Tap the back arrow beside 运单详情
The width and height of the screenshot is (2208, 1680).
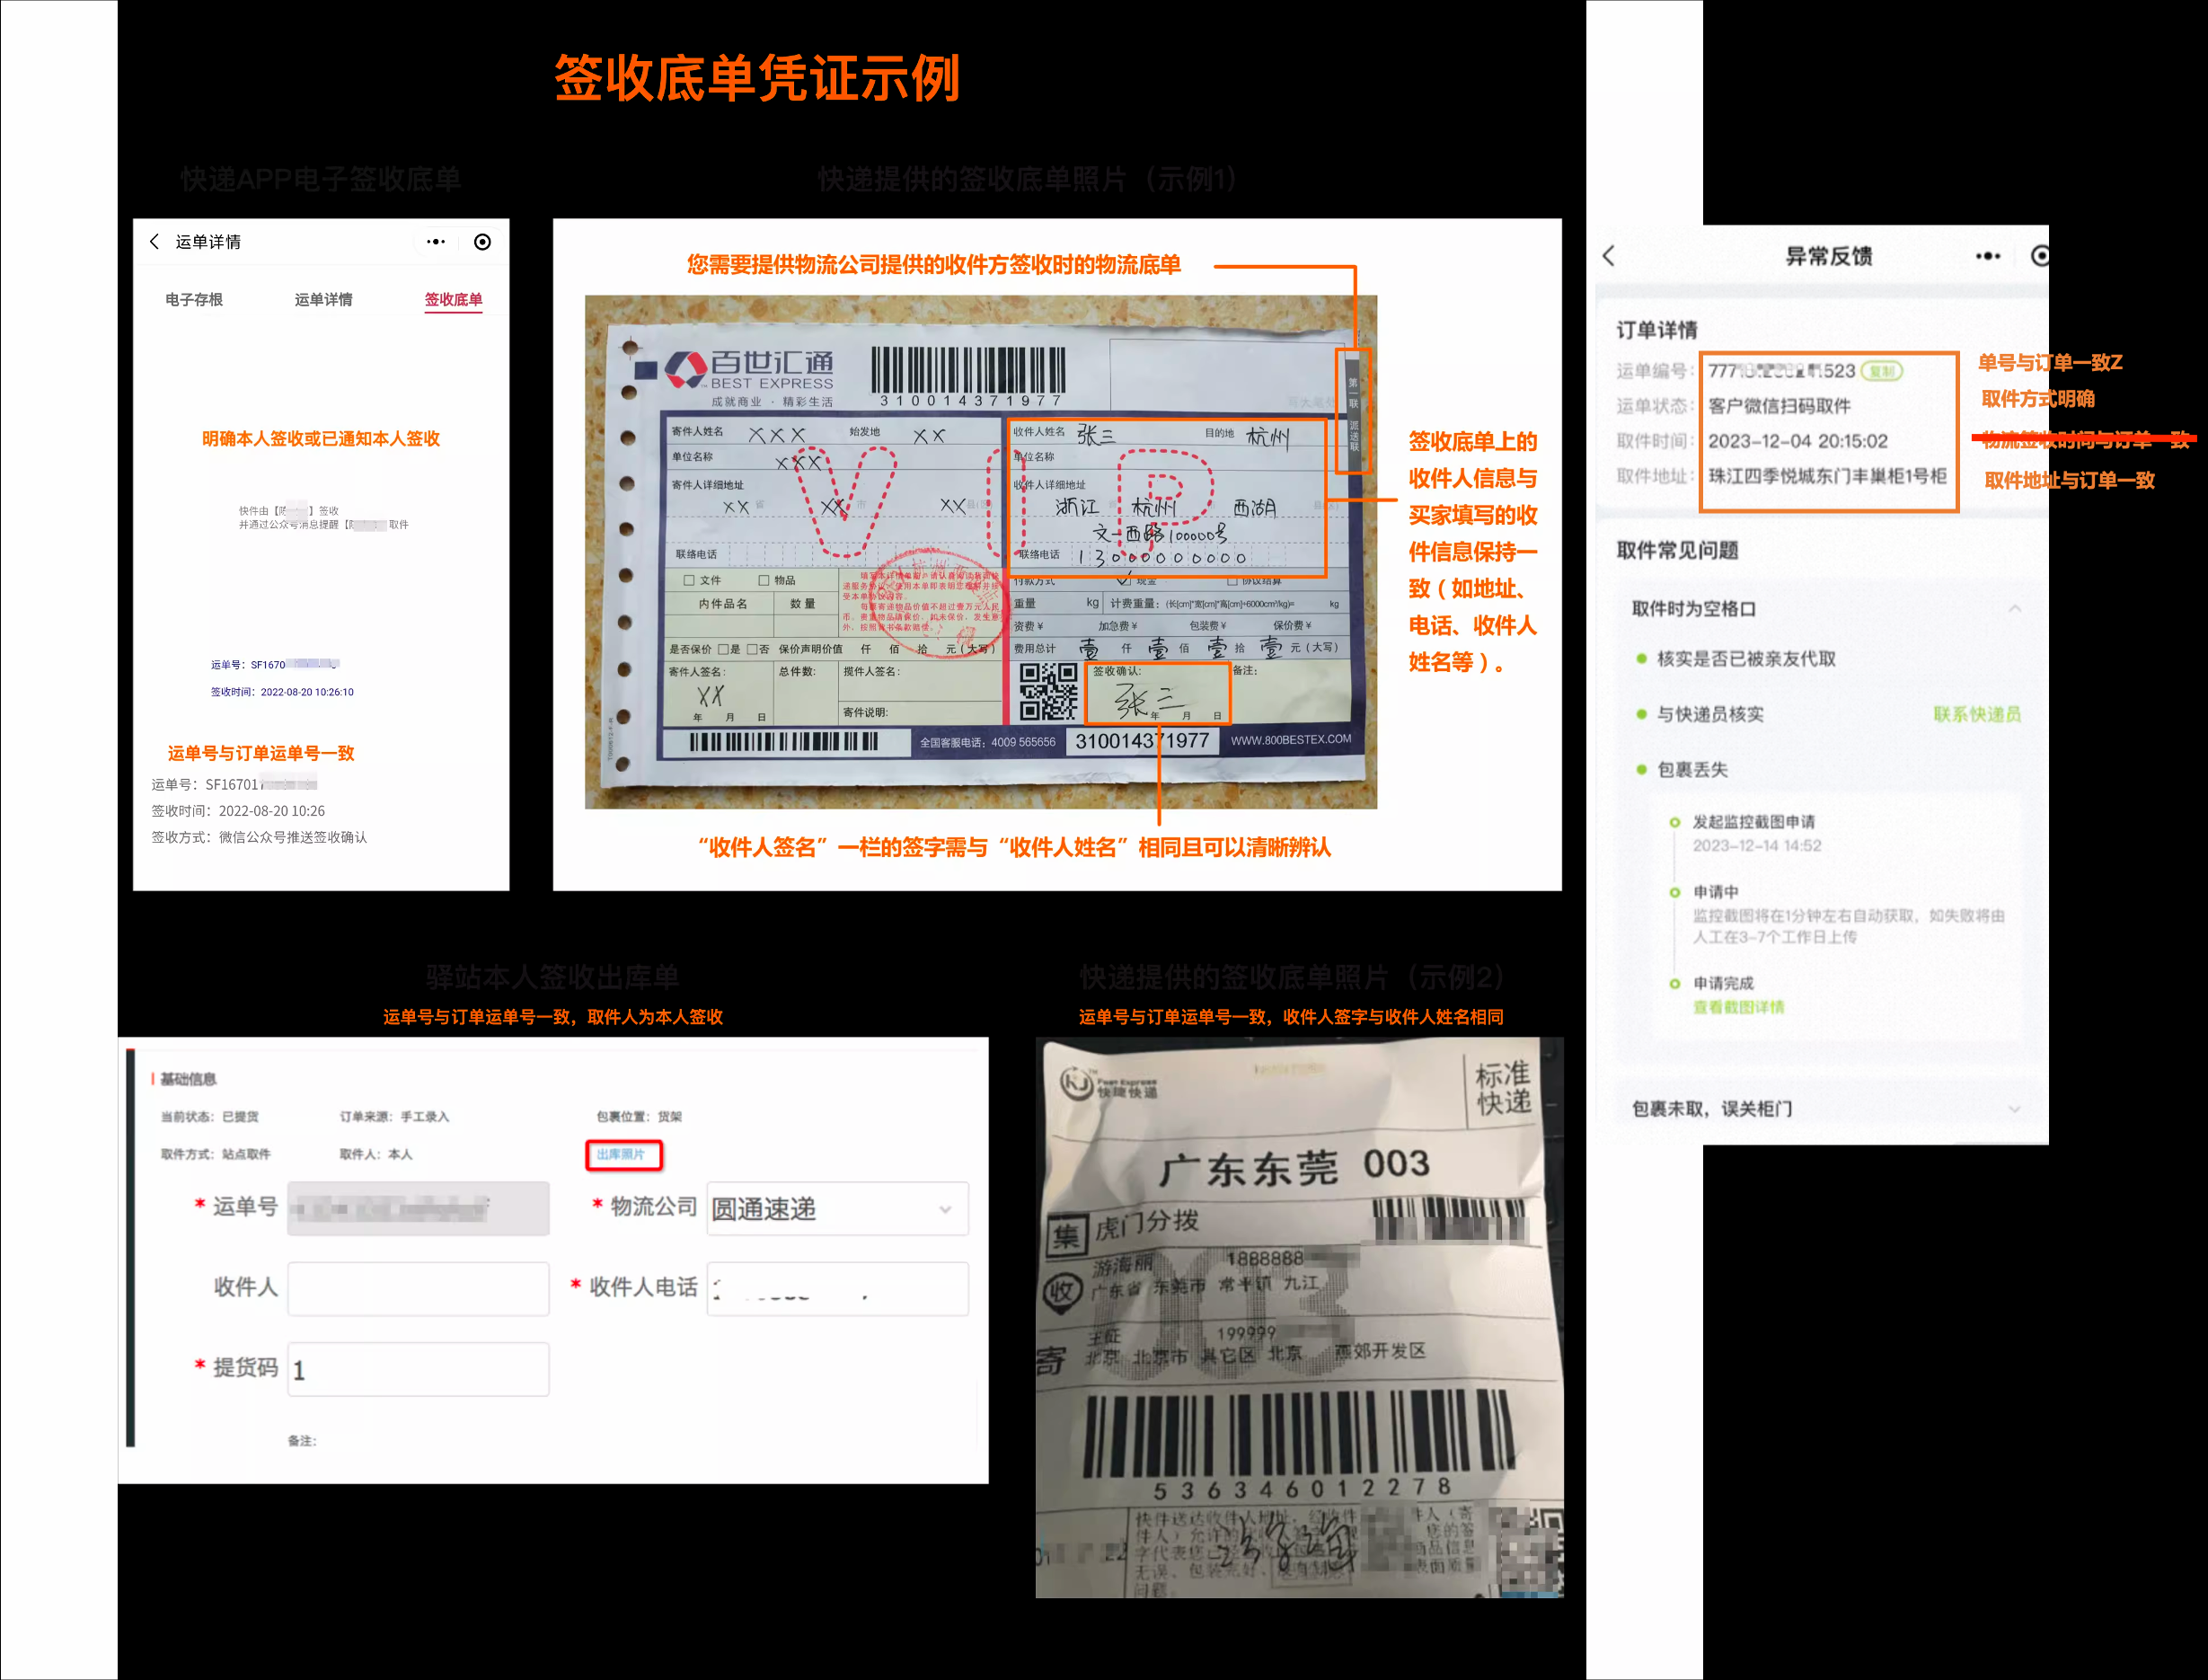154,242
